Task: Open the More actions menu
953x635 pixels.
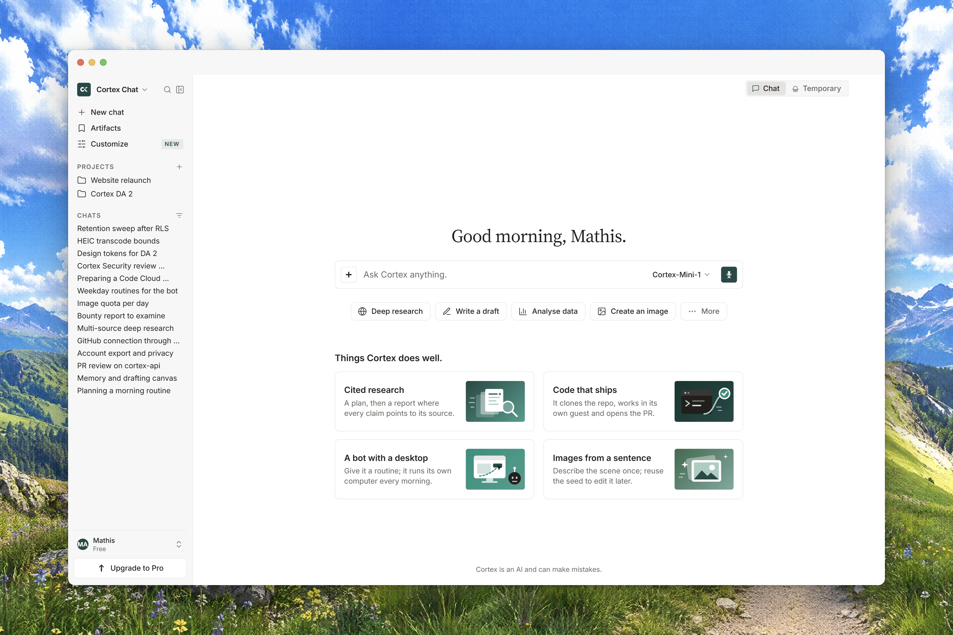Action: [703, 312]
